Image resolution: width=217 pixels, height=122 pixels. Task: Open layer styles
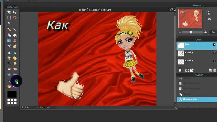coord(192,70)
